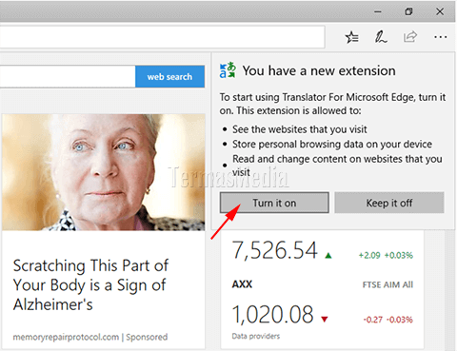Click the FTSE AIM All index name
Viewport: 457px width, 351px height.
pos(387,284)
